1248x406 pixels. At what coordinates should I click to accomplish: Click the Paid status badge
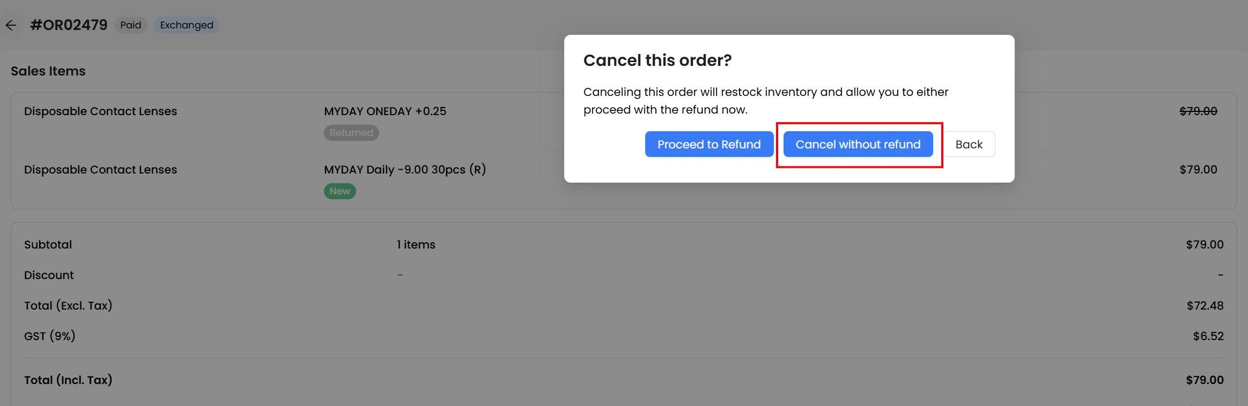click(130, 25)
